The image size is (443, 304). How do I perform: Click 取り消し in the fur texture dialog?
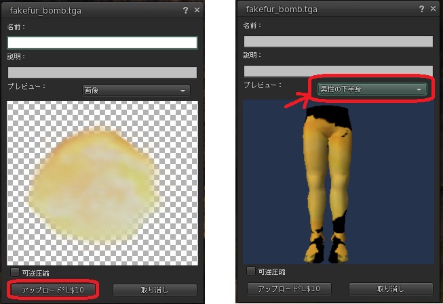[155, 290]
